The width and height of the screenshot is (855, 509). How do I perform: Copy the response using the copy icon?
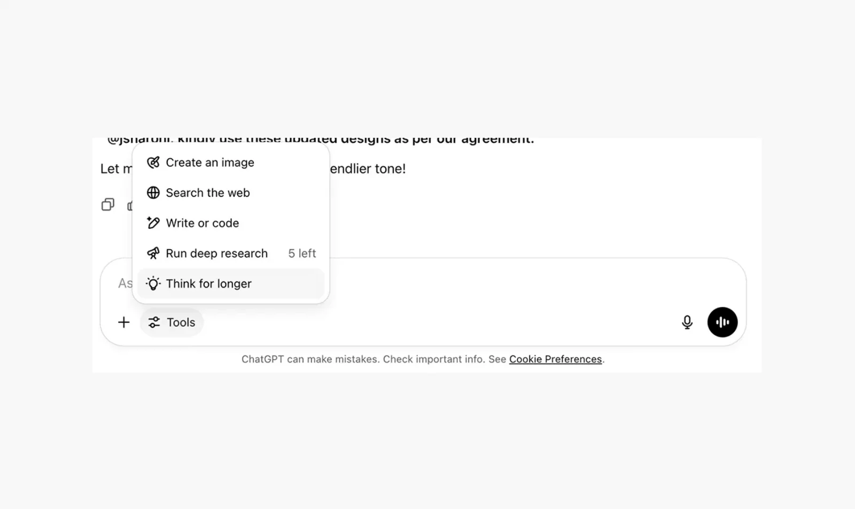tap(108, 205)
